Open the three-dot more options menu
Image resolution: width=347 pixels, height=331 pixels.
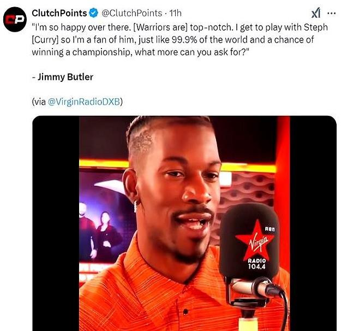[x=332, y=14]
